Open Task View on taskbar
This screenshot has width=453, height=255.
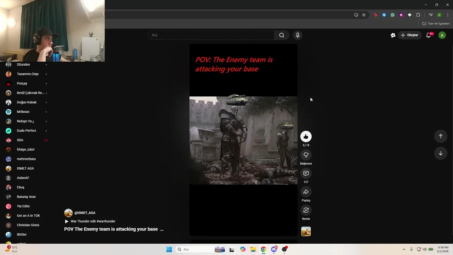(x=232, y=249)
